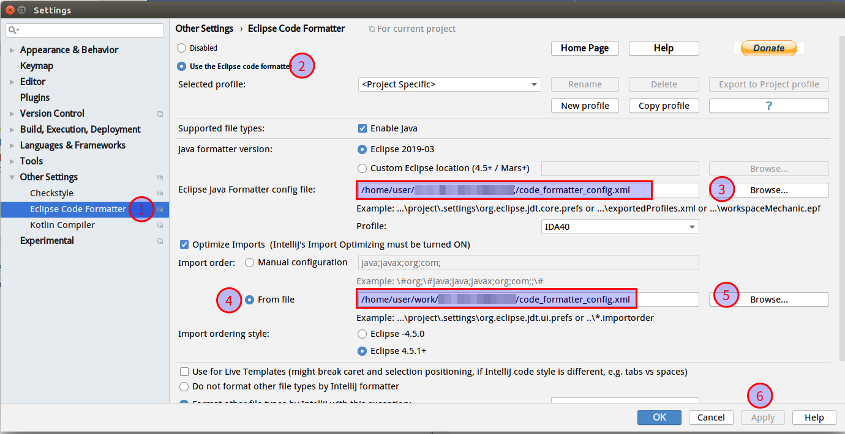Click the Help button beside Apply
The image size is (845, 434).
(x=814, y=417)
